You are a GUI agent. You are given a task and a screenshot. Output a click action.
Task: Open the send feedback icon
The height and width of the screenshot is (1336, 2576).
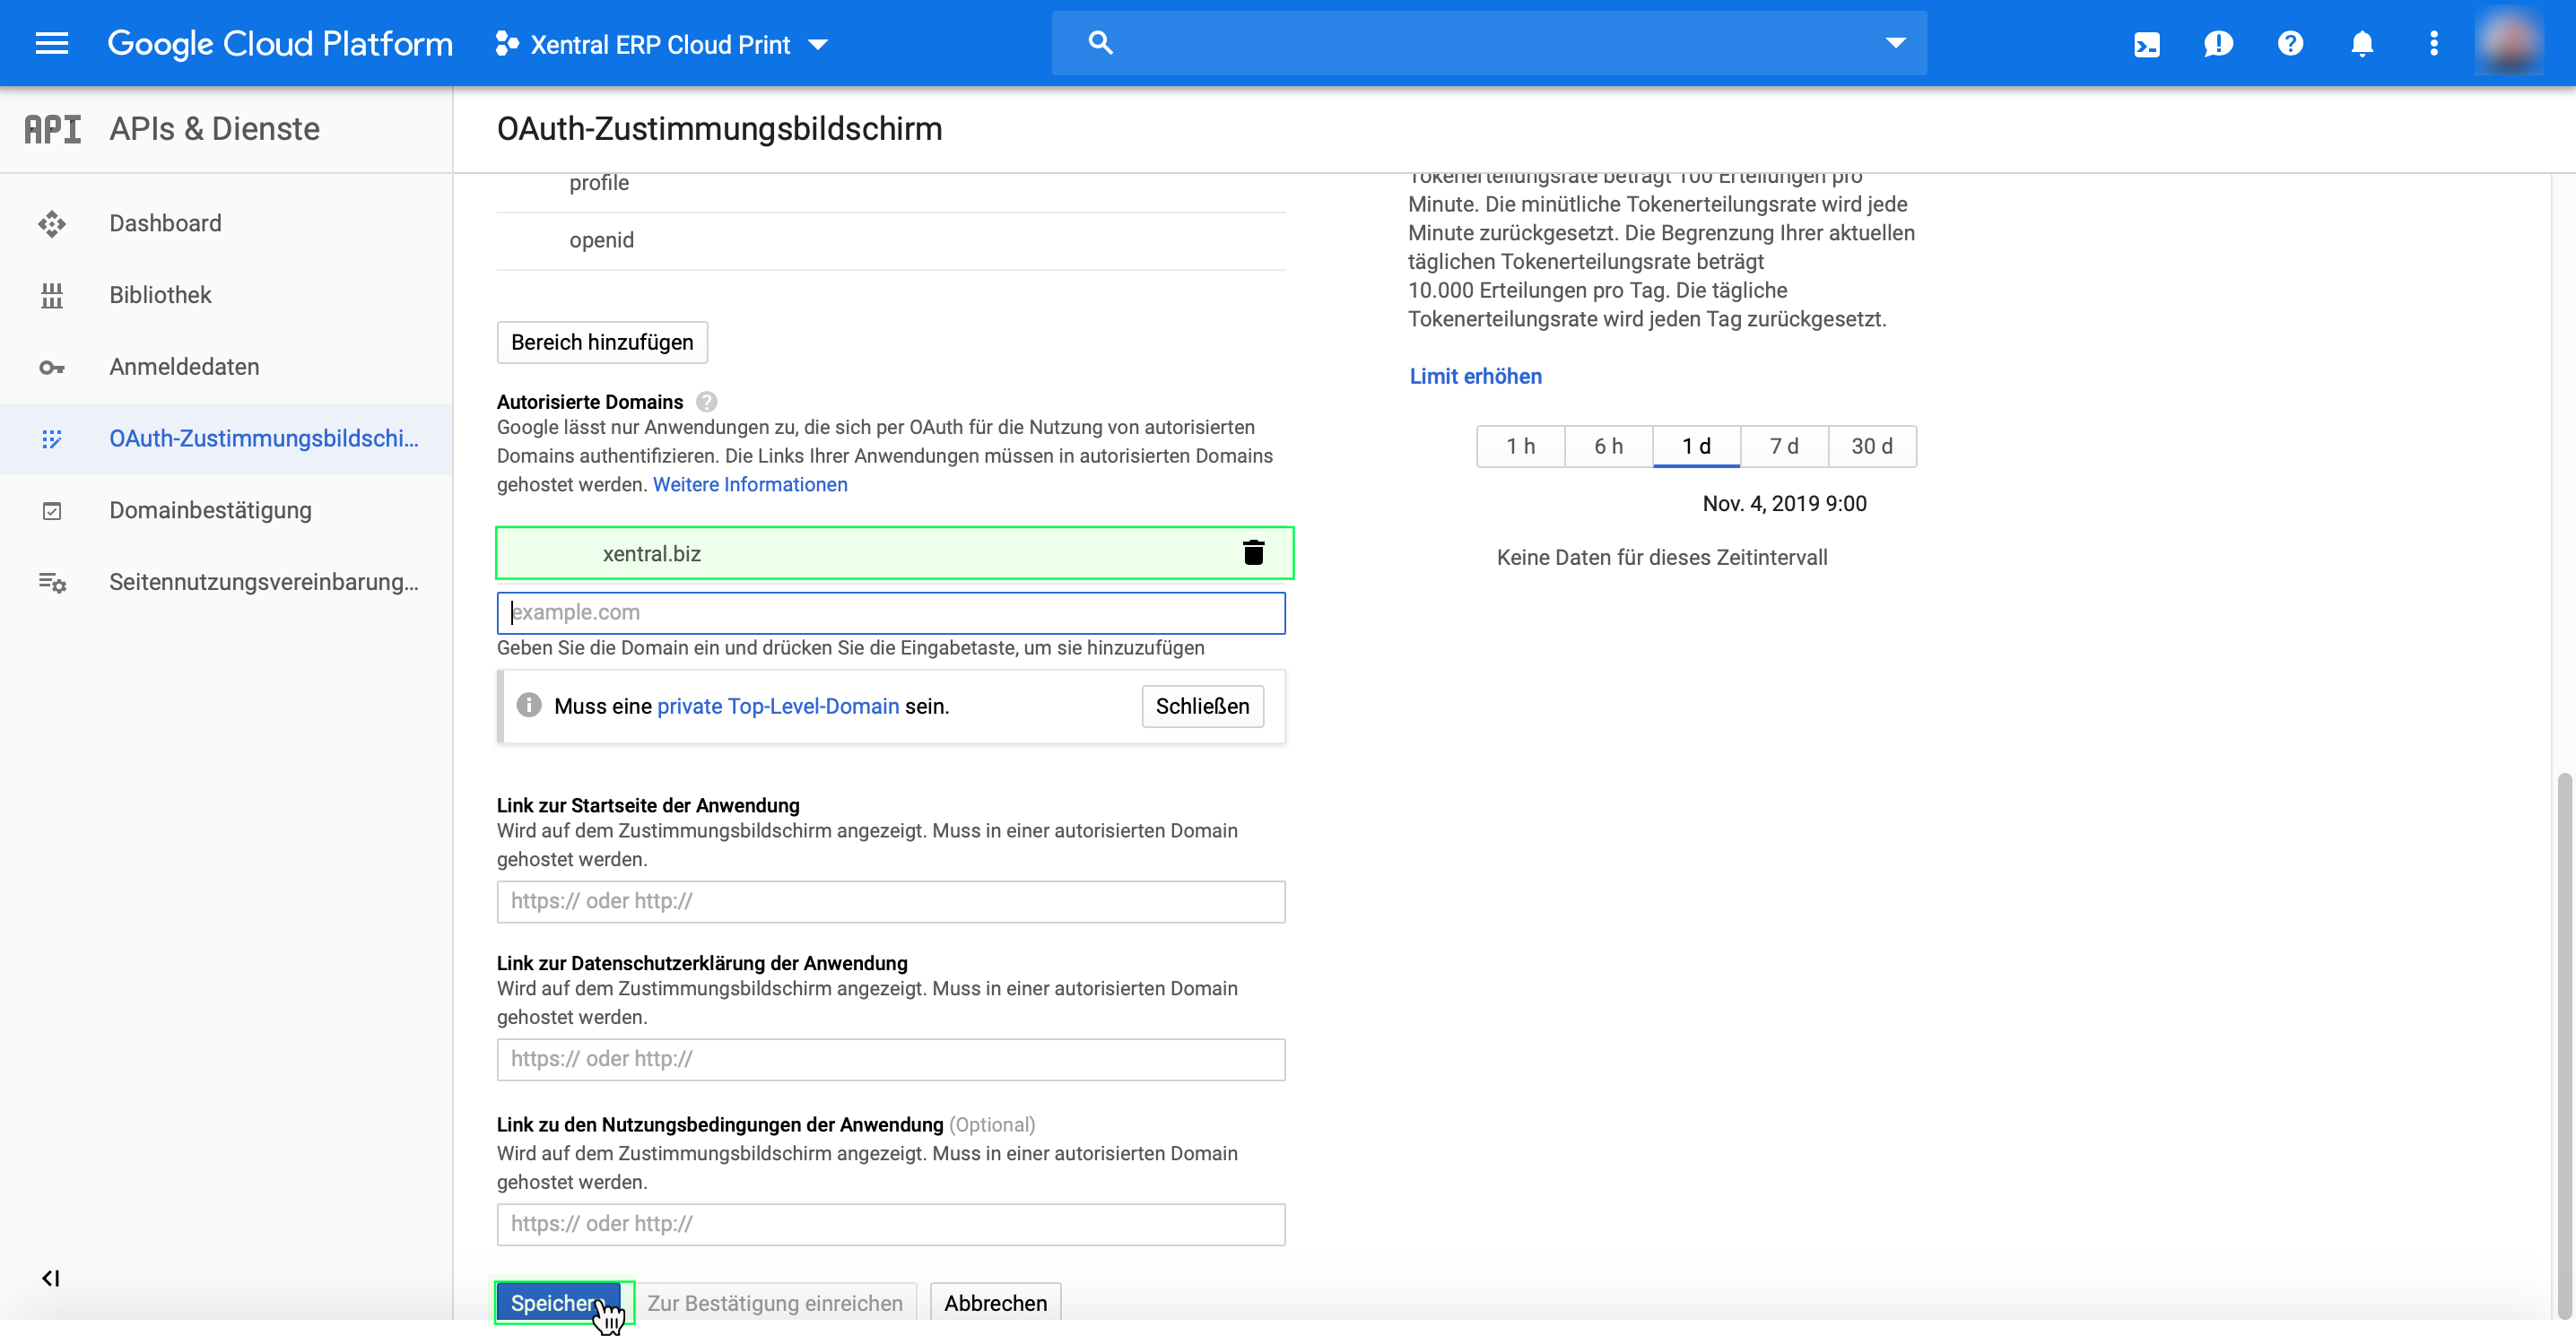point(2218,44)
